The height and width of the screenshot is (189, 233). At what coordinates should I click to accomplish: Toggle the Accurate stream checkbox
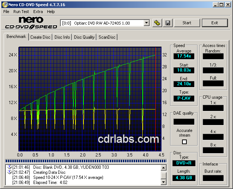184,142
